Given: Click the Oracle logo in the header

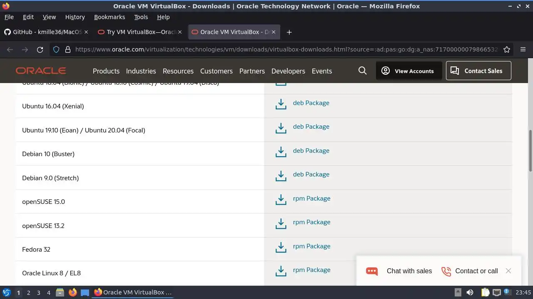Looking at the screenshot, I should pyautogui.click(x=41, y=71).
